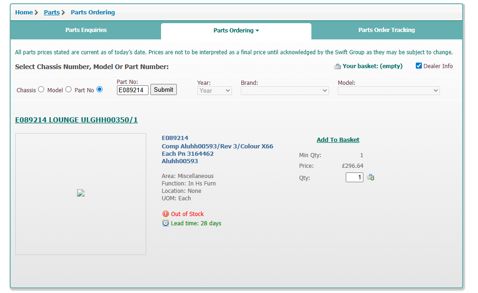Click the Location: None text
Screen dimensions: 478x293
coord(181,191)
